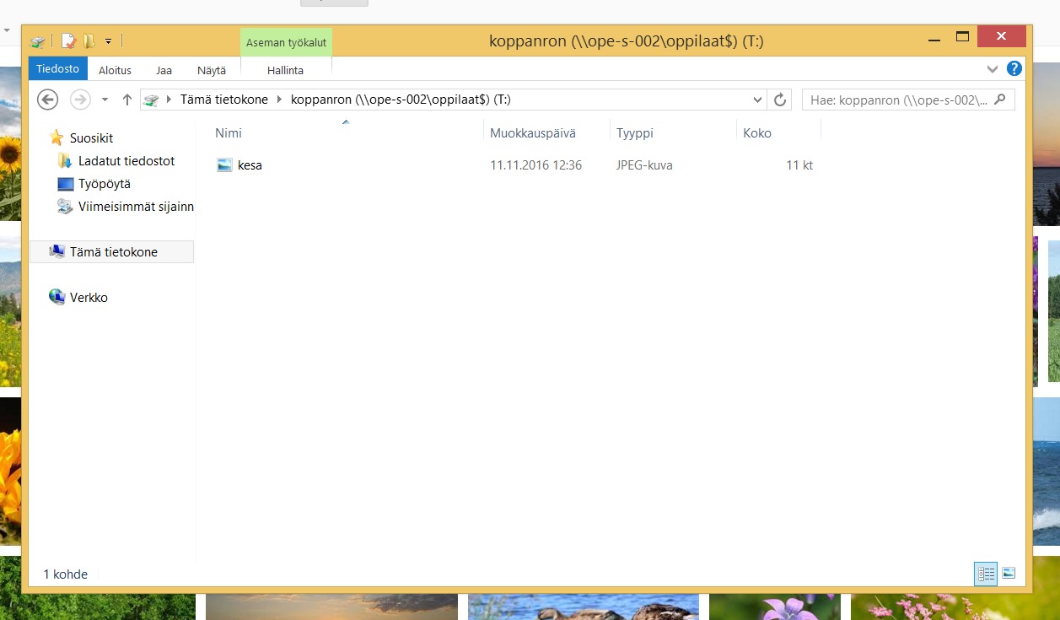Viewport: 1060px width, 620px height.
Task: Expand the ribbon with the chevron
Action: tap(992, 69)
